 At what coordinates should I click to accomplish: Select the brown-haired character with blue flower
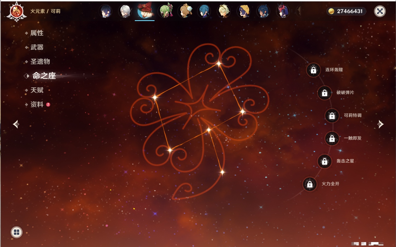tap(185, 11)
